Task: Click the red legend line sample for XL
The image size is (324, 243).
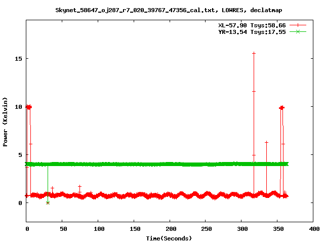Action: [x=298, y=25]
